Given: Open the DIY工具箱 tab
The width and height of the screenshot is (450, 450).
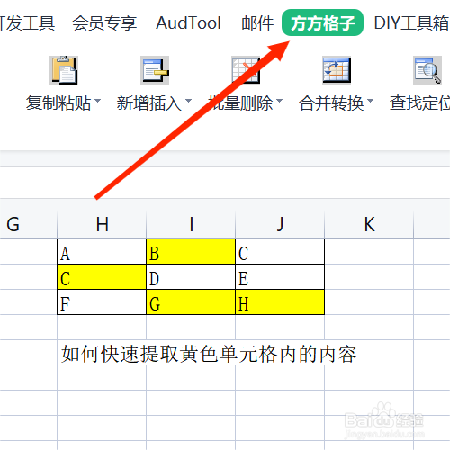Looking at the screenshot, I should pos(411,23).
